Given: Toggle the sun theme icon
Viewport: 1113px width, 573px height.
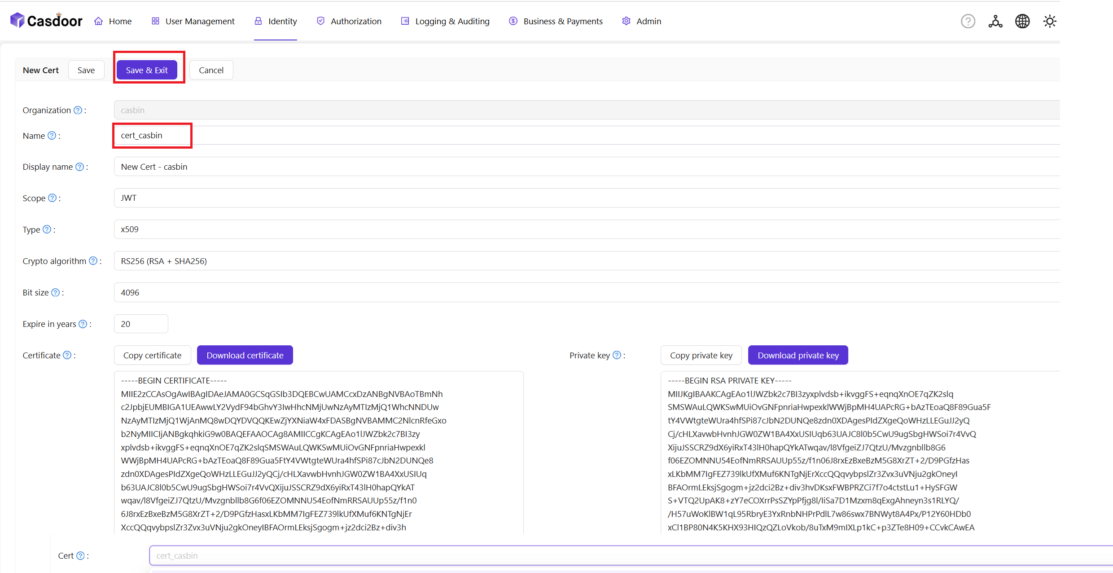Looking at the screenshot, I should (x=1050, y=21).
